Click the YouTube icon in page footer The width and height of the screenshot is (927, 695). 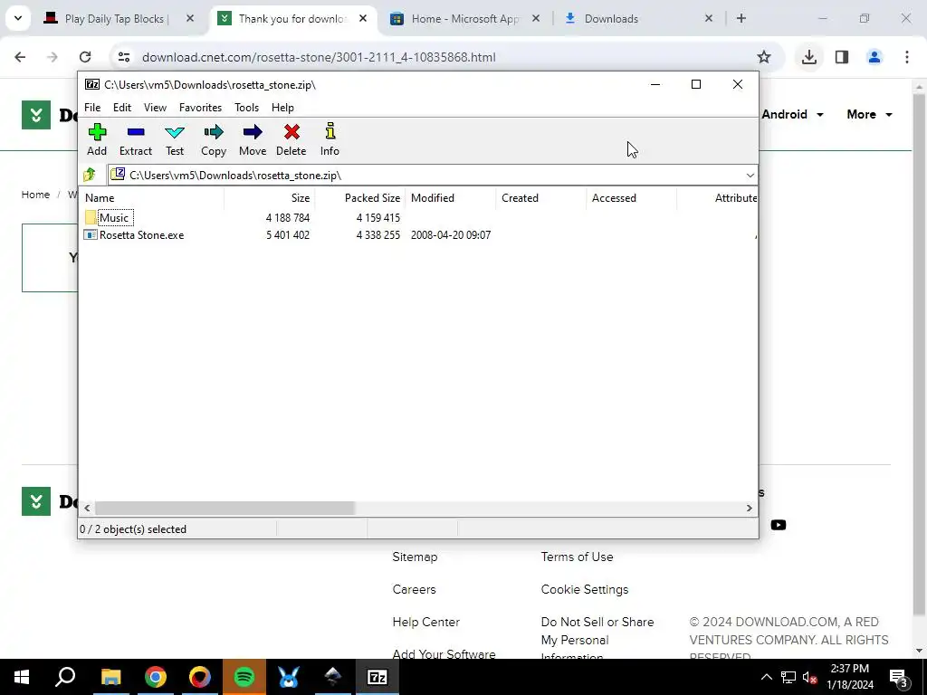pos(778,525)
